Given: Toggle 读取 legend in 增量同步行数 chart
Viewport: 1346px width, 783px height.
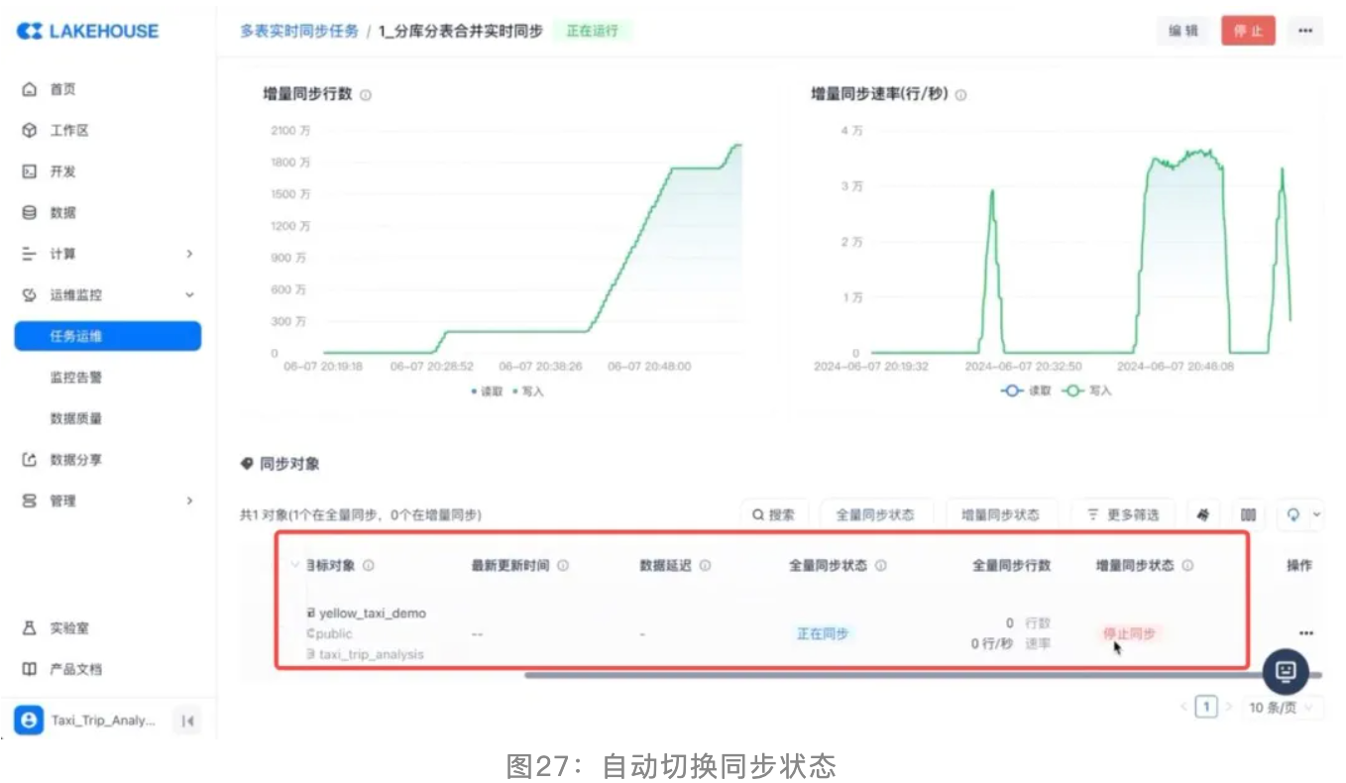Looking at the screenshot, I should 488,391.
